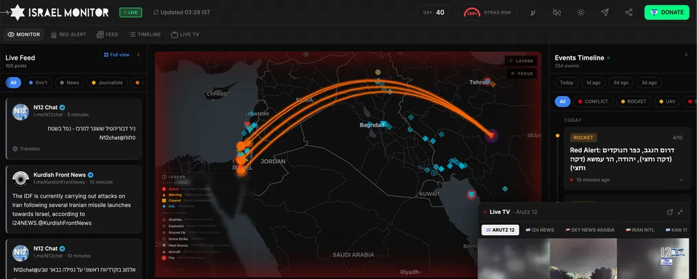The width and height of the screenshot is (697, 279).
Task: Open the Strike Risk 100% gauge
Action: [x=488, y=12]
